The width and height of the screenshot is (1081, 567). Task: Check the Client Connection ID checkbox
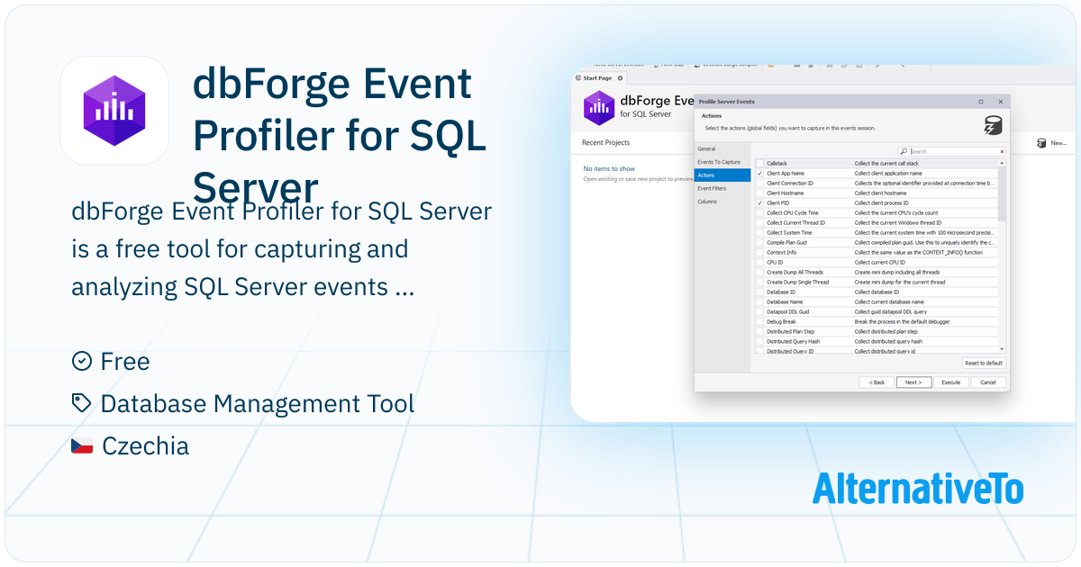tap(759, 183)
